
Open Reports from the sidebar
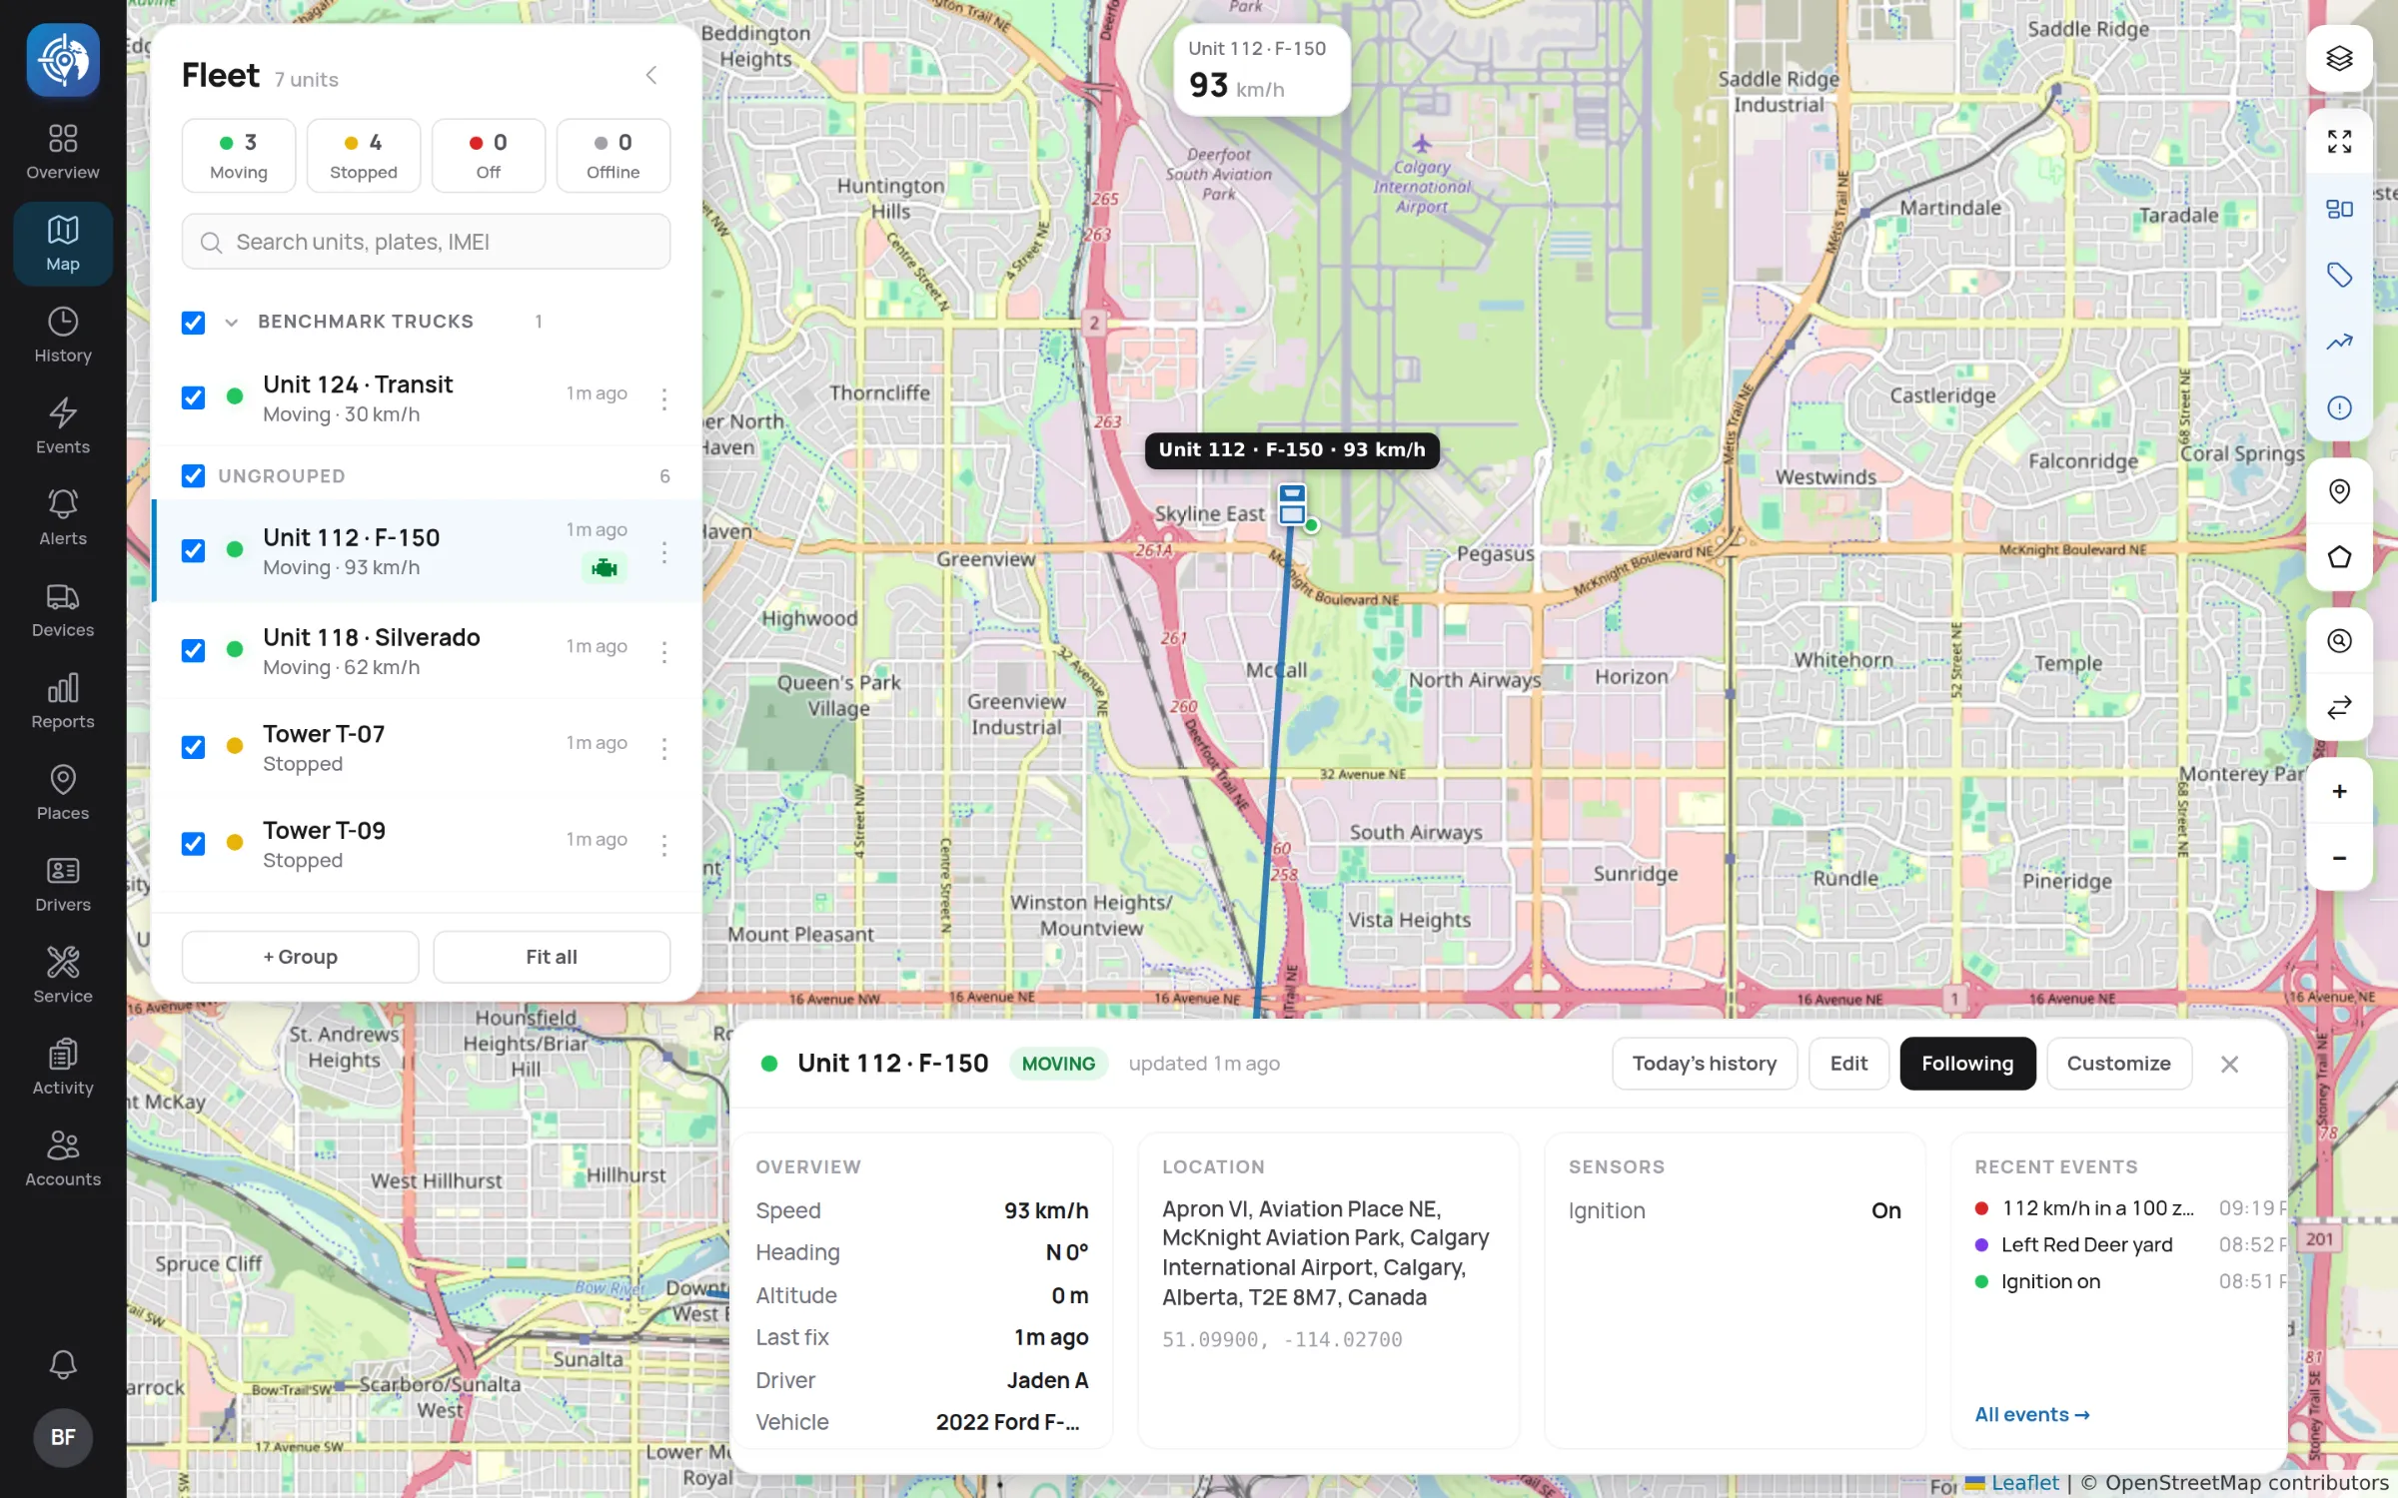[63, 701]
